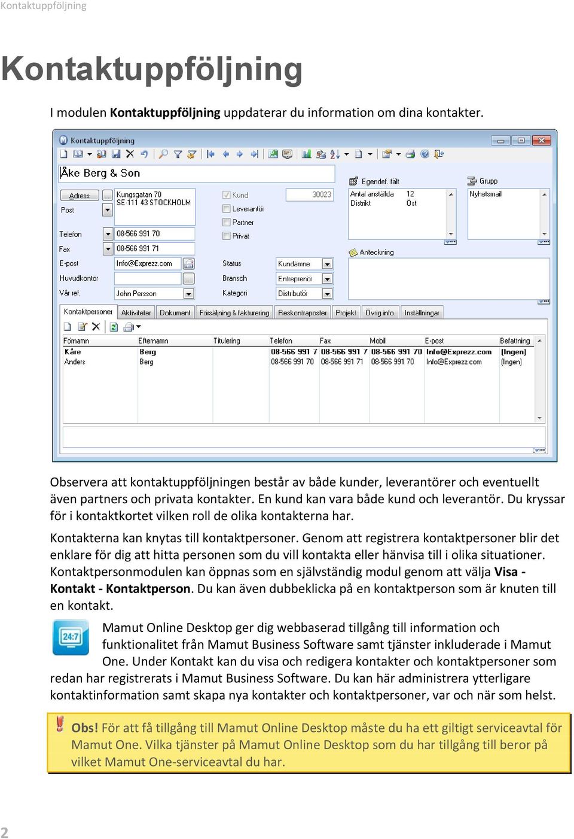Open the Kategori dropdown
Viewport: 574px width, 839px height.
point(328,294)
